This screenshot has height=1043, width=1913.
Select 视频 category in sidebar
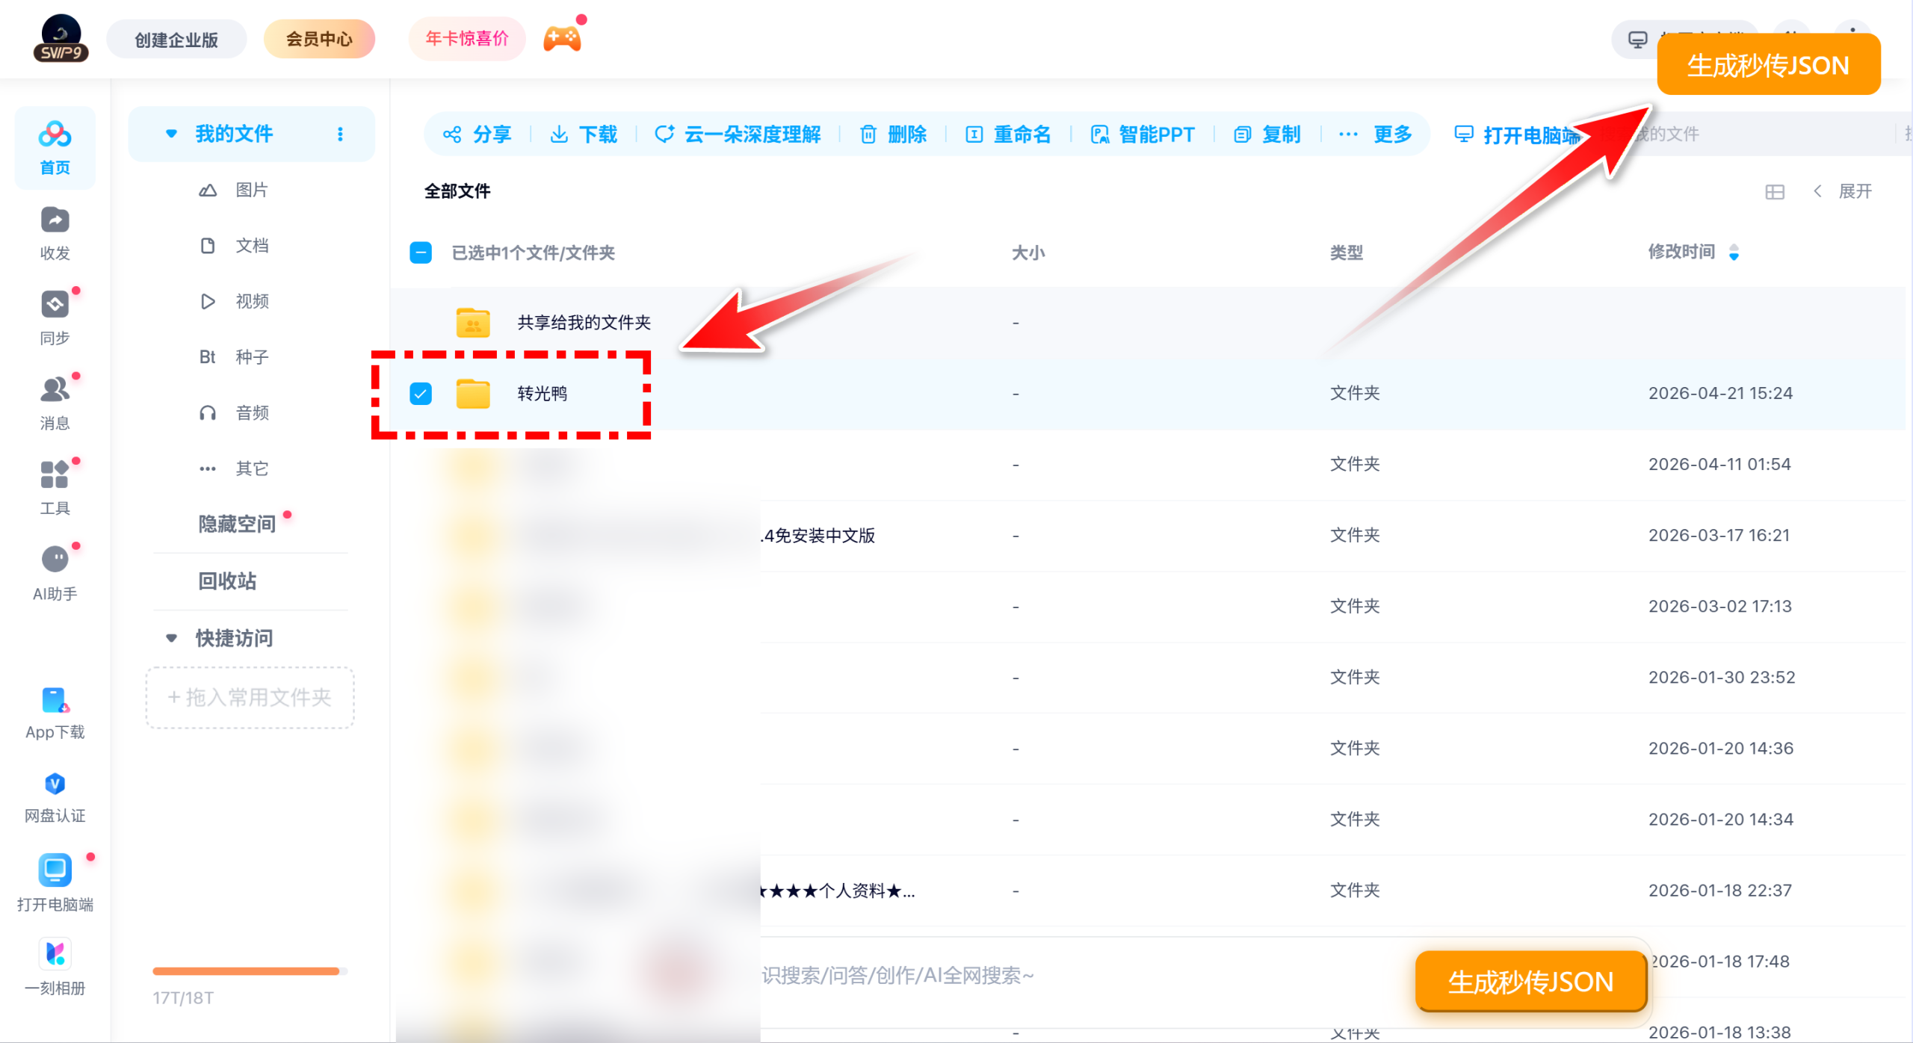click(251, 301)
